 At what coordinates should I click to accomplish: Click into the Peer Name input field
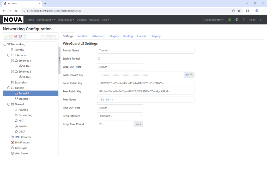(x=145, y=99)
